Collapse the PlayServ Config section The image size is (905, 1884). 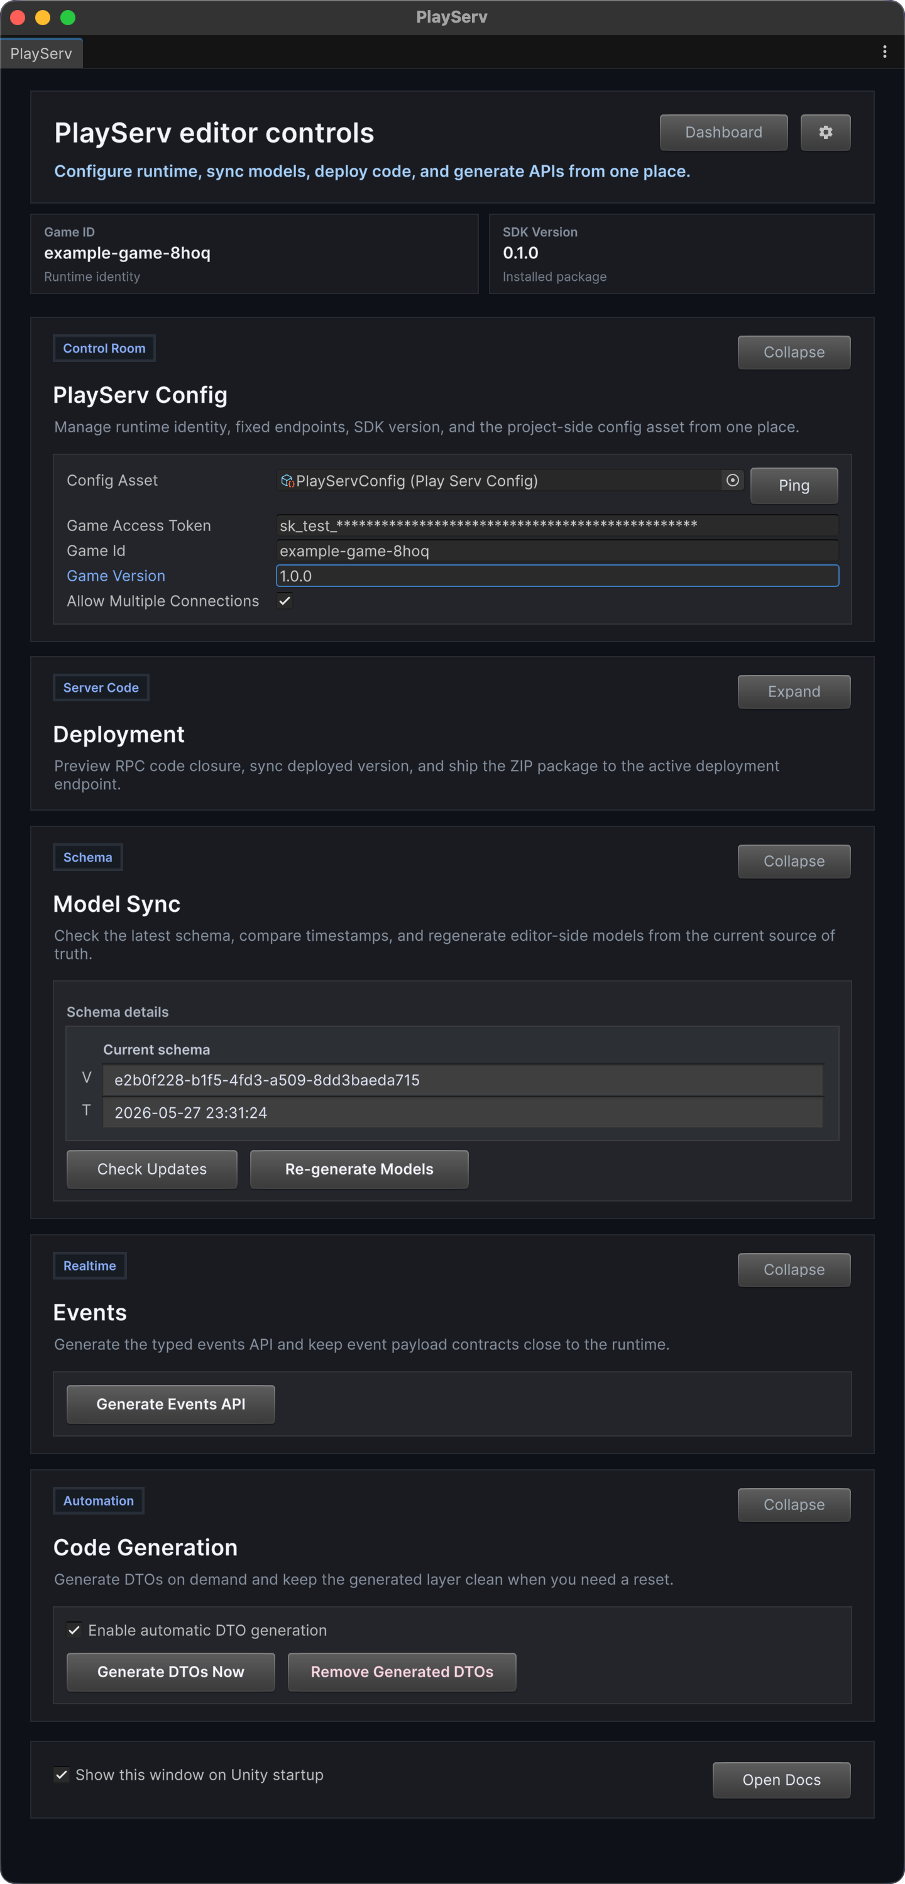[794, 353]
